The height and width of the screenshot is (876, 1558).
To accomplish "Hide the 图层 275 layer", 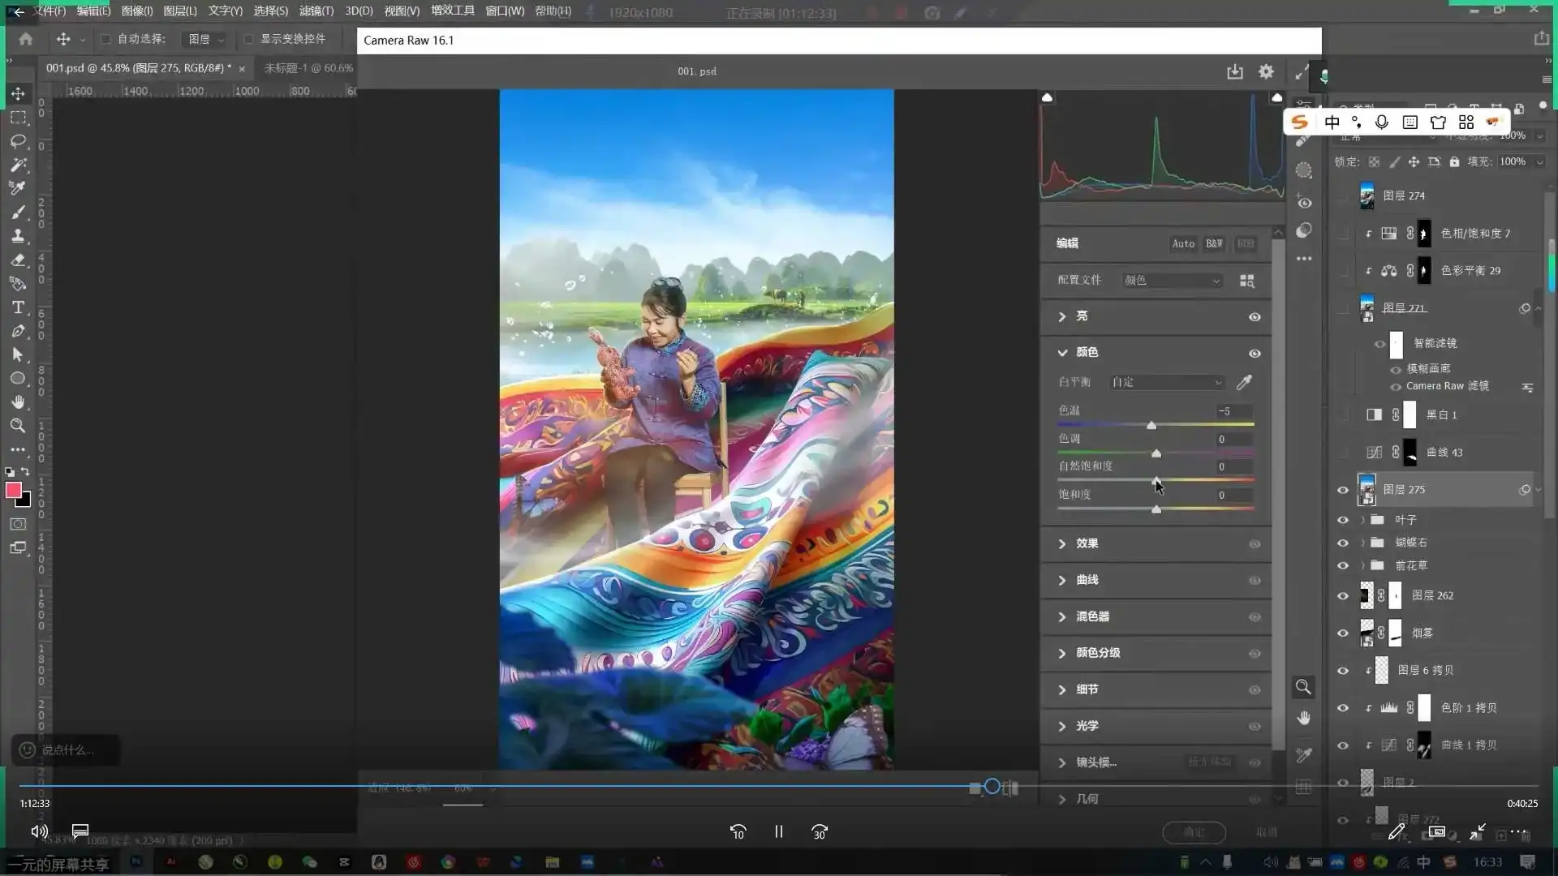I will click(1343, 490).
